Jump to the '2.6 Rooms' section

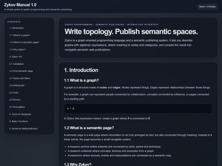[x=15, y=100]
